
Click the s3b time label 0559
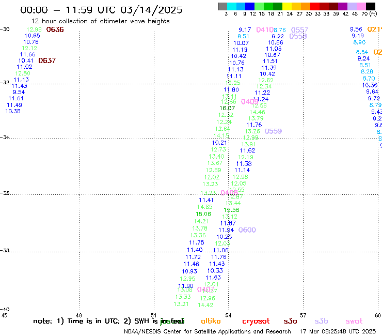(274, 131)
